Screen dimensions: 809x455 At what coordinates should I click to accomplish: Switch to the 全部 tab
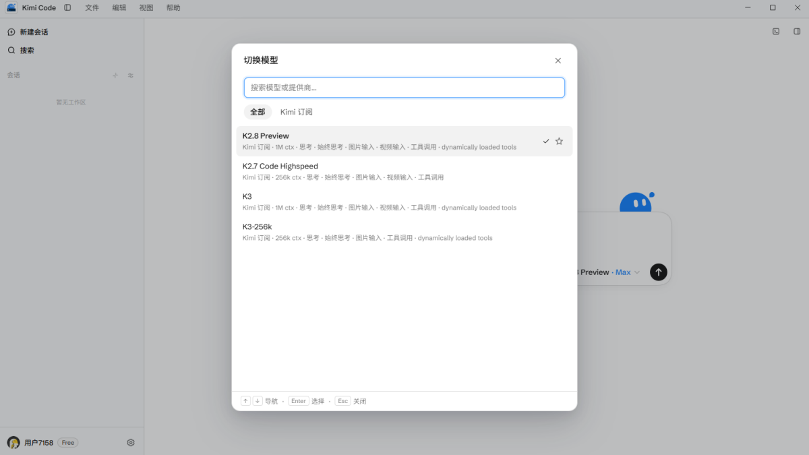point(258,112)
